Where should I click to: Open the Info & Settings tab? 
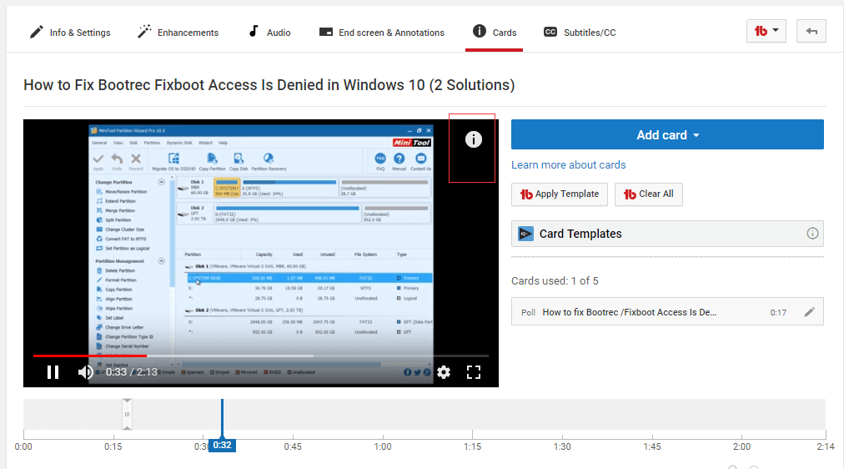click(x=70, y=33)
